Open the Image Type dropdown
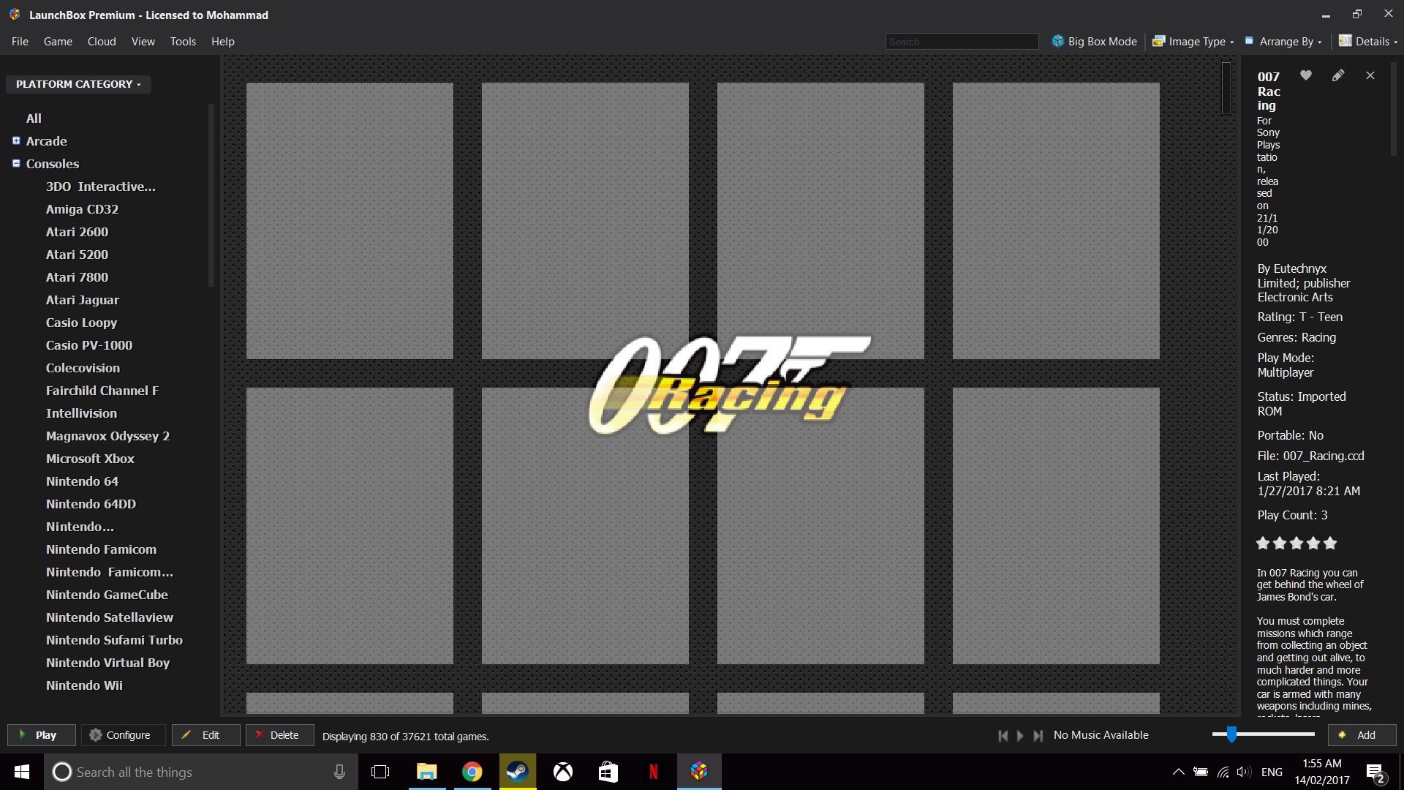Viewport: 1404px width, 790px height. tap(1193, 42)
